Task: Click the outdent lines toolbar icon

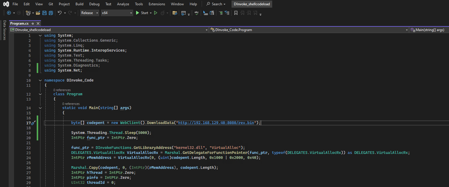Action: tap(227, 13)
